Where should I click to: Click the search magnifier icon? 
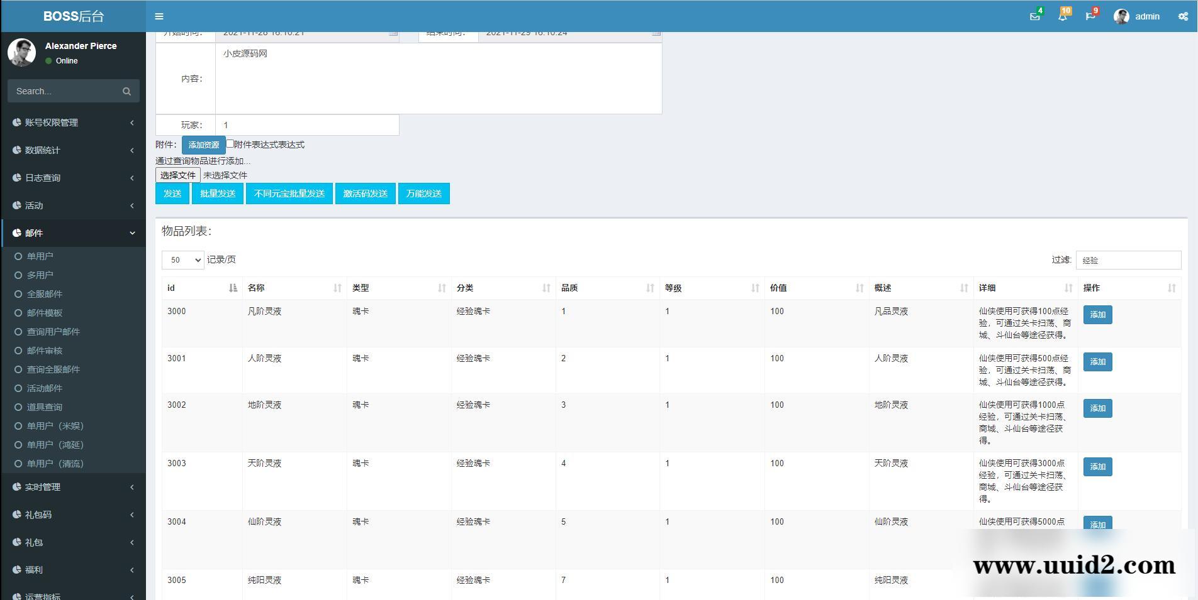tap(126, 92)
